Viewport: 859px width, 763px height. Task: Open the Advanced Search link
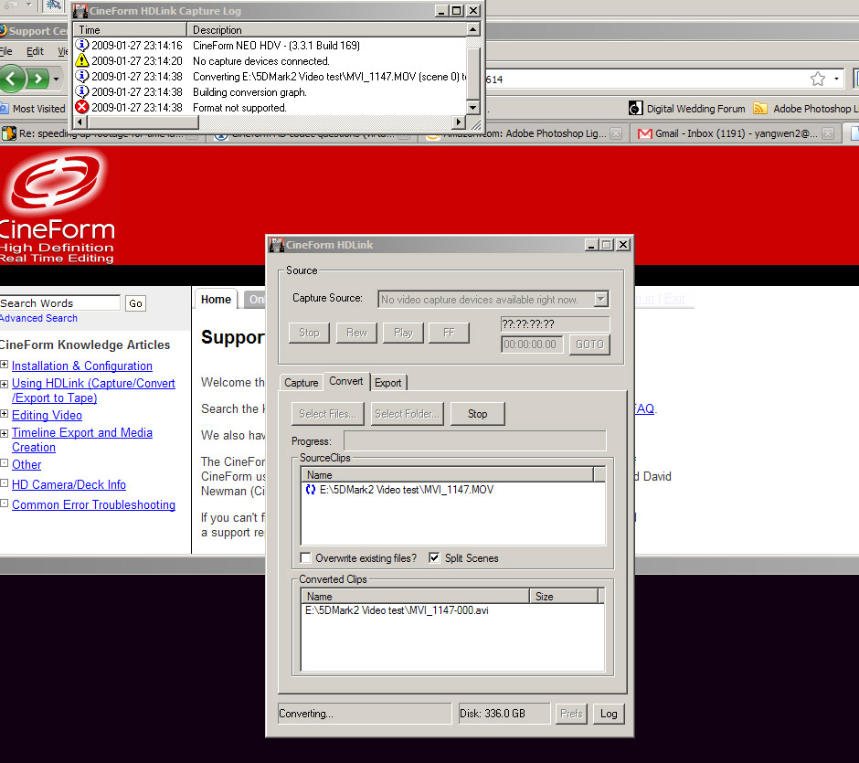[x=38, y=318]
